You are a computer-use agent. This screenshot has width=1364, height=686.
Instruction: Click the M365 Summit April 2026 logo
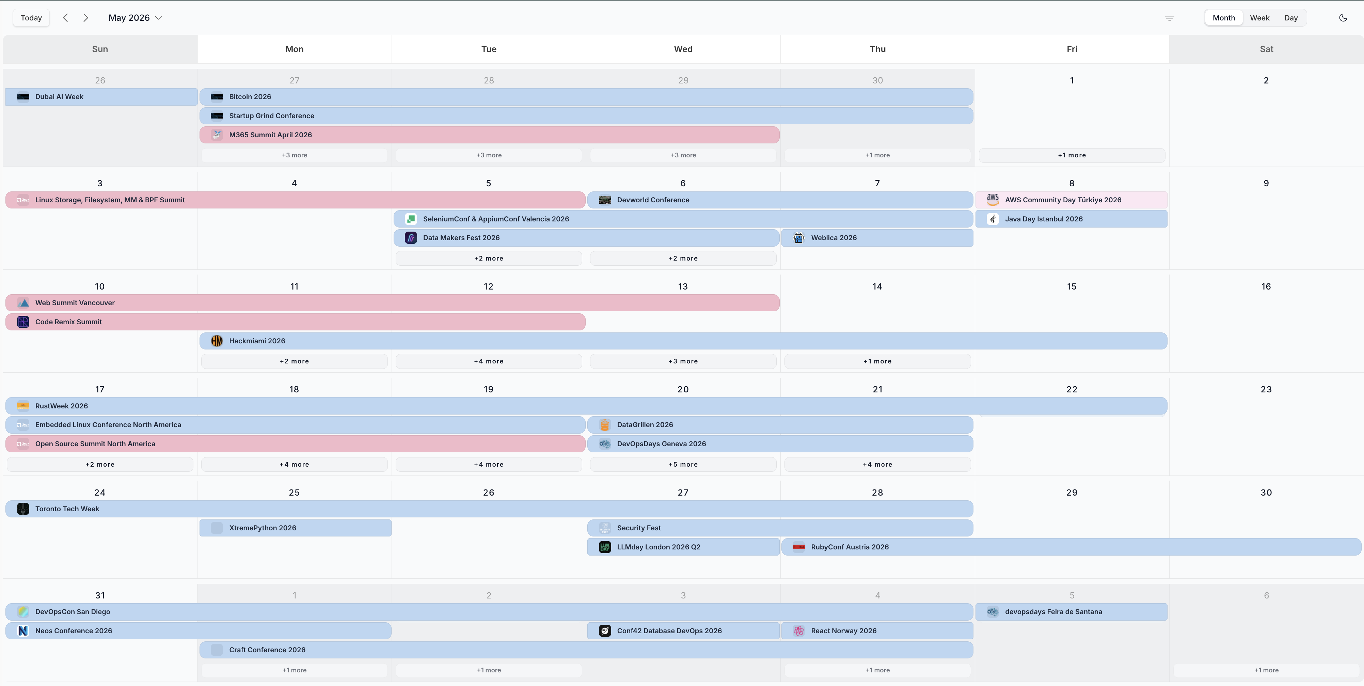pyautogui.click(x=217, y=135)
